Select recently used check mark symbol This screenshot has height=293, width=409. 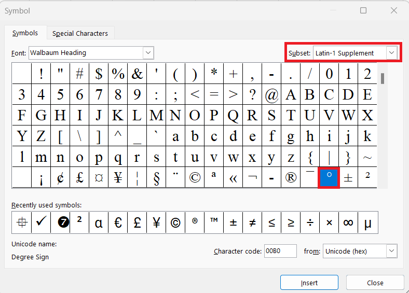(x=41, y=222)
